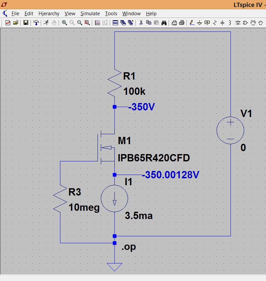Select the Cut scissors tool
266x281 pixels.
click(141, 23)
